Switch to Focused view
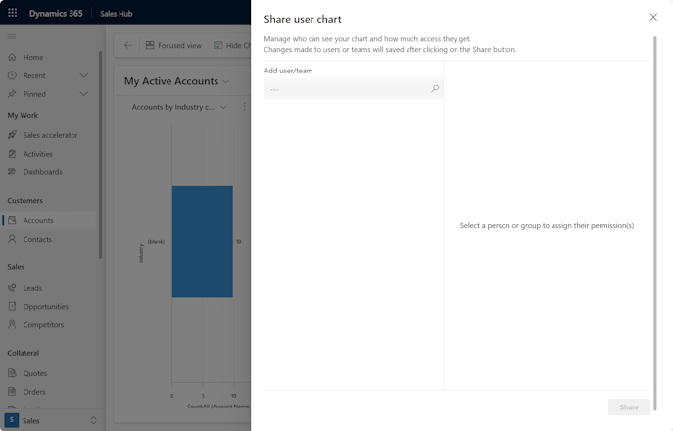Image resolution: width=673 pixels, height=431 pixels. [x=173, y=45]
